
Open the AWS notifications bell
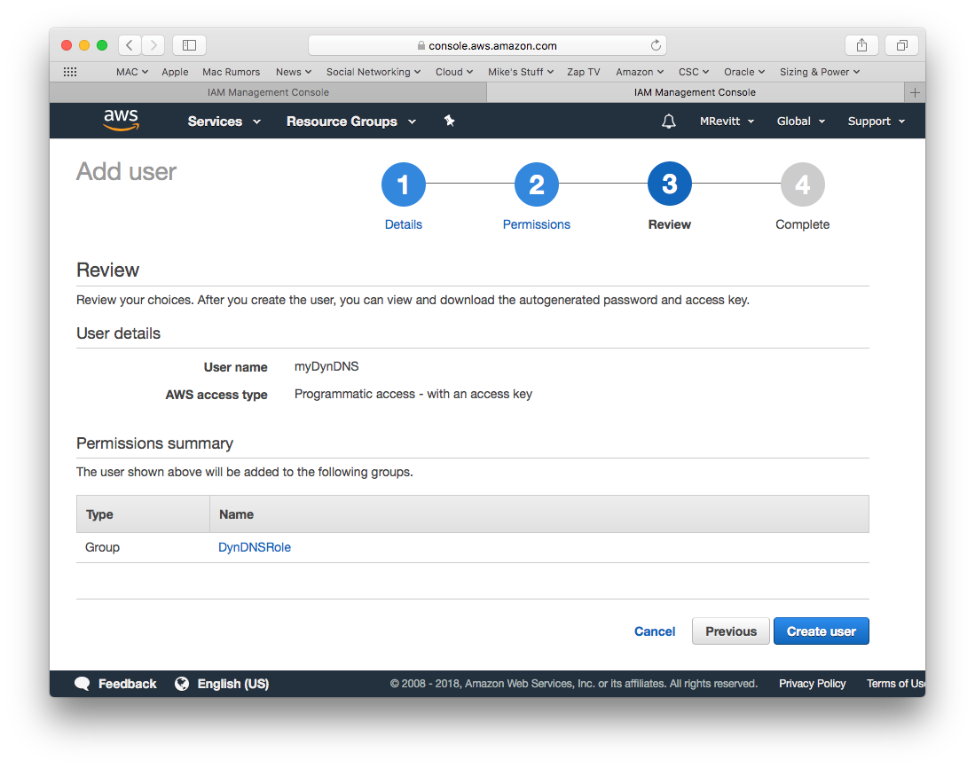click(x=668, y=121)
